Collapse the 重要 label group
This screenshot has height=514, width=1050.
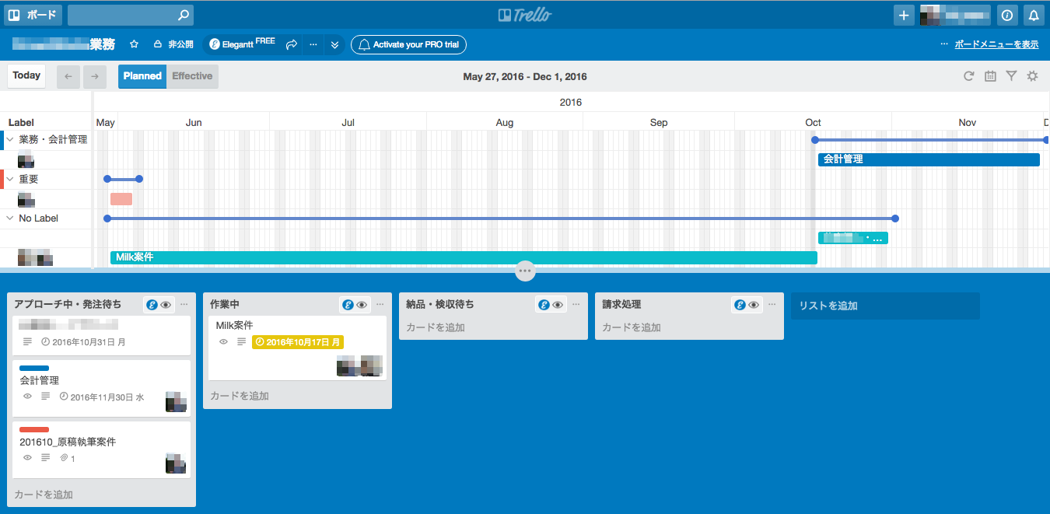pyautogui.click(x=10, y=179)
